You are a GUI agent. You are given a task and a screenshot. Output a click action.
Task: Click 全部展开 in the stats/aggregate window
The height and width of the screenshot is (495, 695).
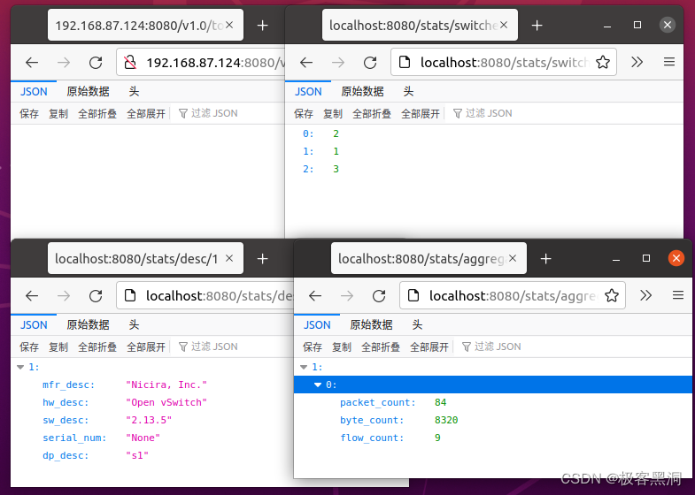[x=429, y=346]
